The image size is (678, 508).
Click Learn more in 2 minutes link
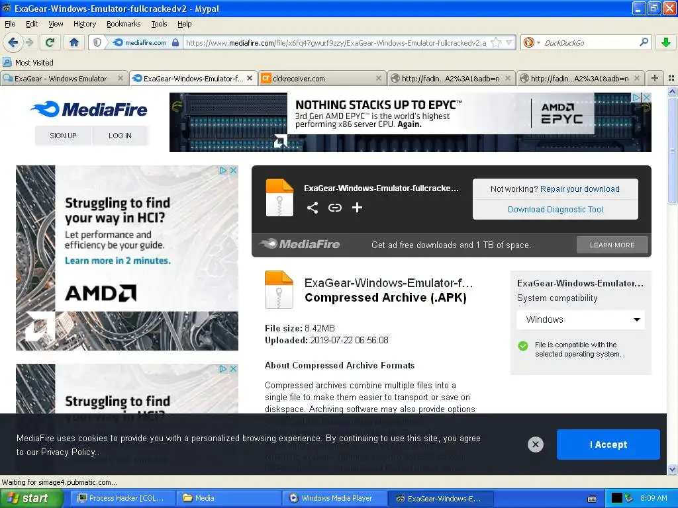(x=118, y=261)
